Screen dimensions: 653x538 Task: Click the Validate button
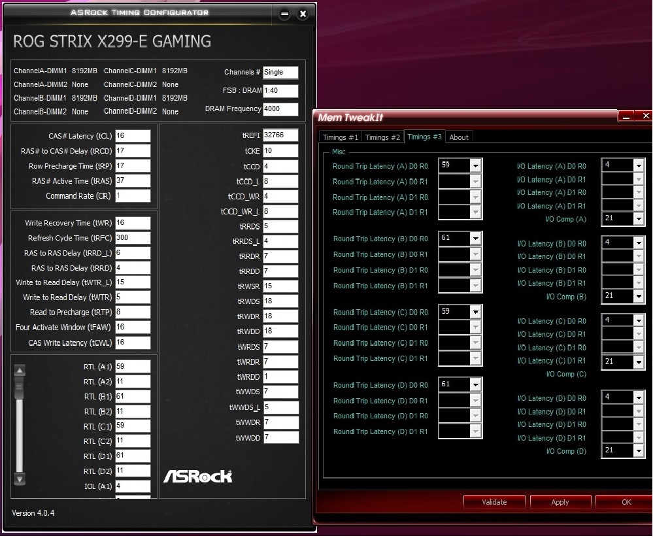[x=494, y=502]
